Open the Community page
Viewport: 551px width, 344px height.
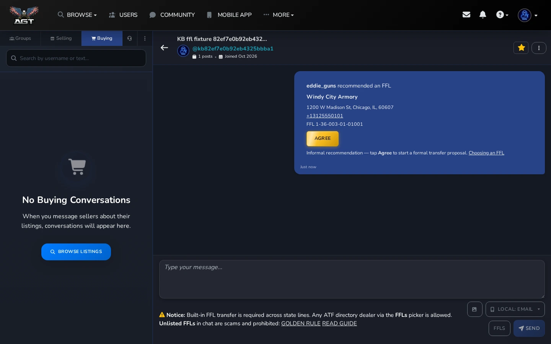(172, 15)
